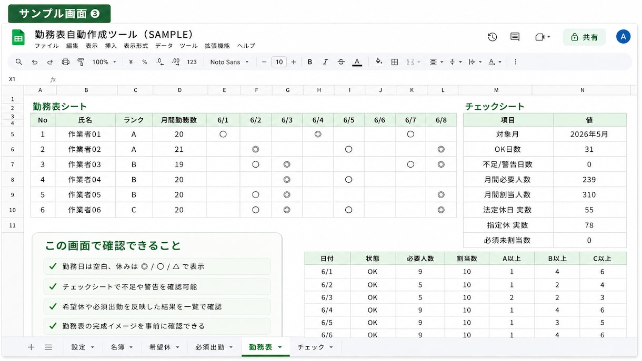Open the comments icon

[515, 37]
